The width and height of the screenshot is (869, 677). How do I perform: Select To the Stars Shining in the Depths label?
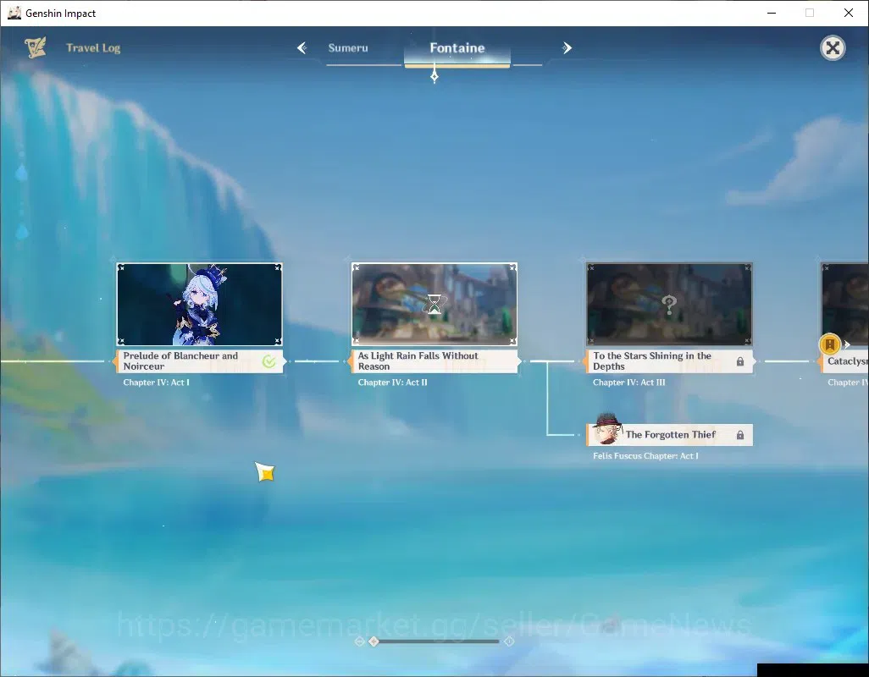(669, 361)
